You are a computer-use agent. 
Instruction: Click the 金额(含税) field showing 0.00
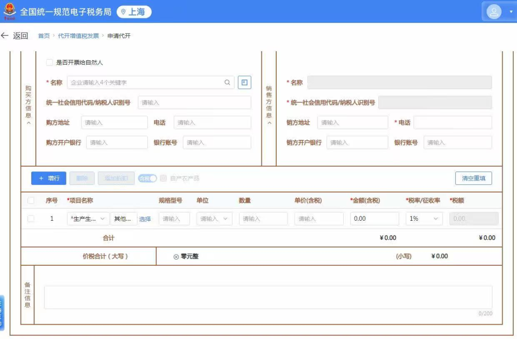374,219
